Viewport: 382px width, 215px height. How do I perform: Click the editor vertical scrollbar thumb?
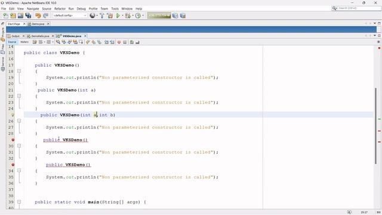tap(376, 125)
